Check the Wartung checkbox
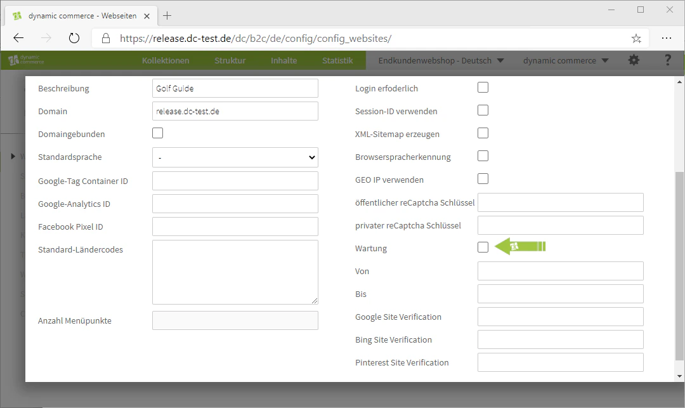The width and height of the screenshot is (685, 408). [483, 247]
